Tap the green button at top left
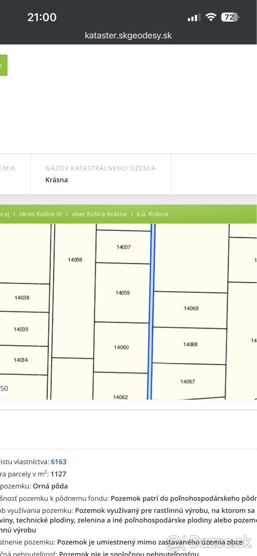This screenshot has height=556, width=257. (x=4, y=65)
